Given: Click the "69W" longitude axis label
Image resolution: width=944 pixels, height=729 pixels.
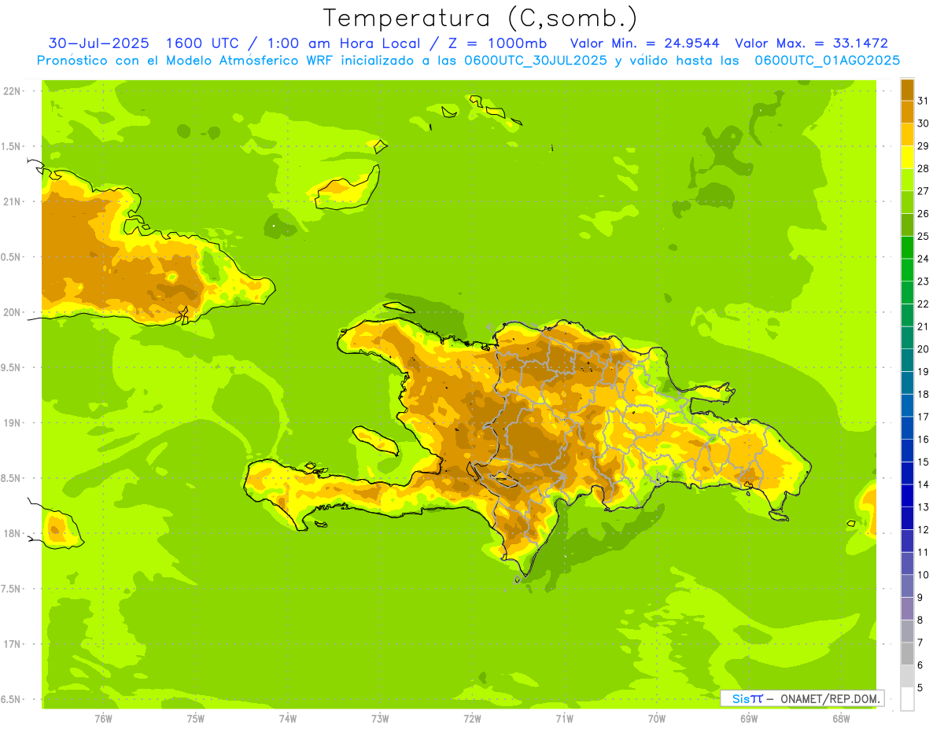Looking at the screenshot, I should click(749, 719).
